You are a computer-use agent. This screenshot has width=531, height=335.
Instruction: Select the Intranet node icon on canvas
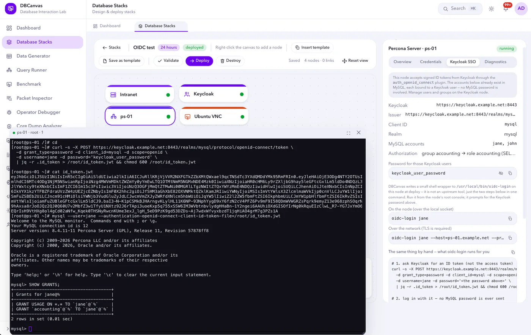pyautogui.click(x=113, y=95)
